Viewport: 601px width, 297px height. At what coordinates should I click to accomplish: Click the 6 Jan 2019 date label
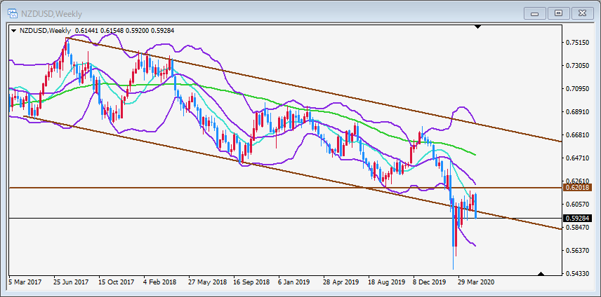tap(294, 282)
